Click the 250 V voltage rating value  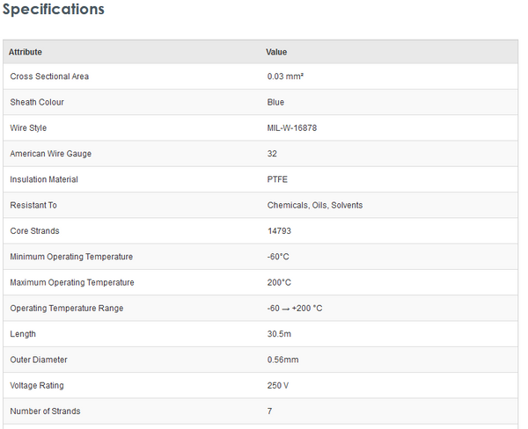279,385
